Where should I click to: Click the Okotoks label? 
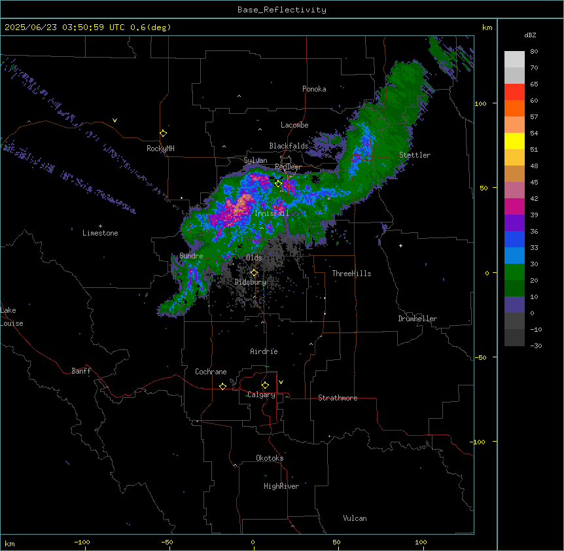click(x=270, y=458)
